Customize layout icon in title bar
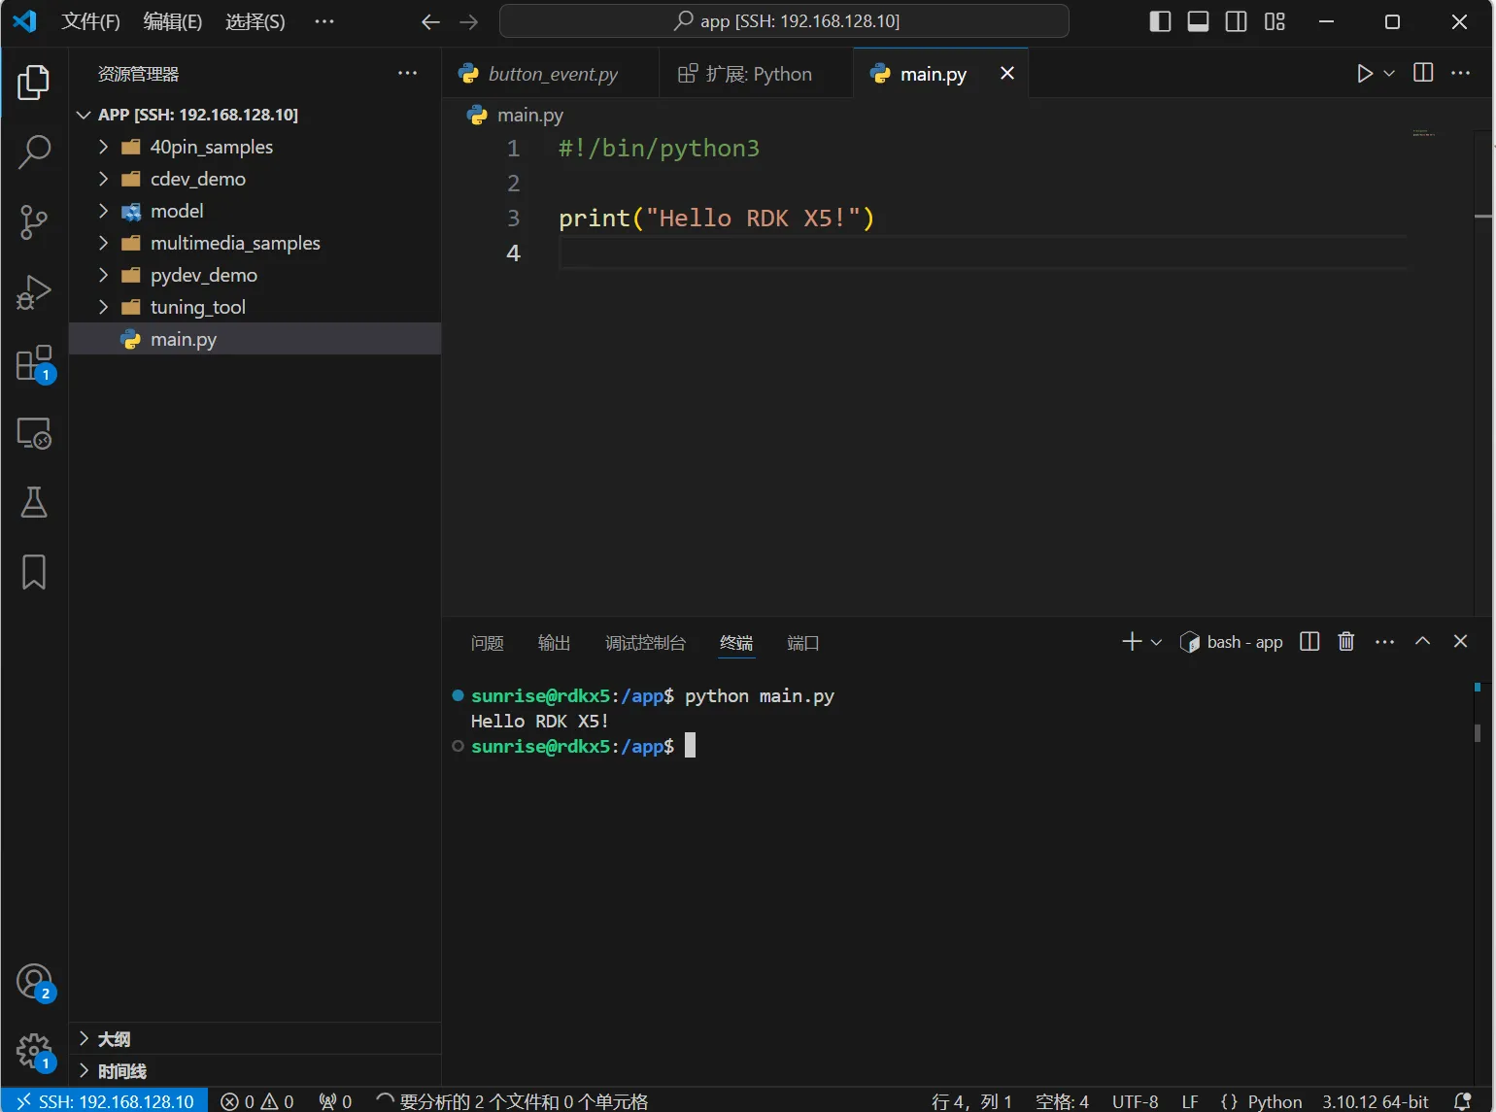The width and height of the screenshot is (1496, 1112). coord(1275,21)
